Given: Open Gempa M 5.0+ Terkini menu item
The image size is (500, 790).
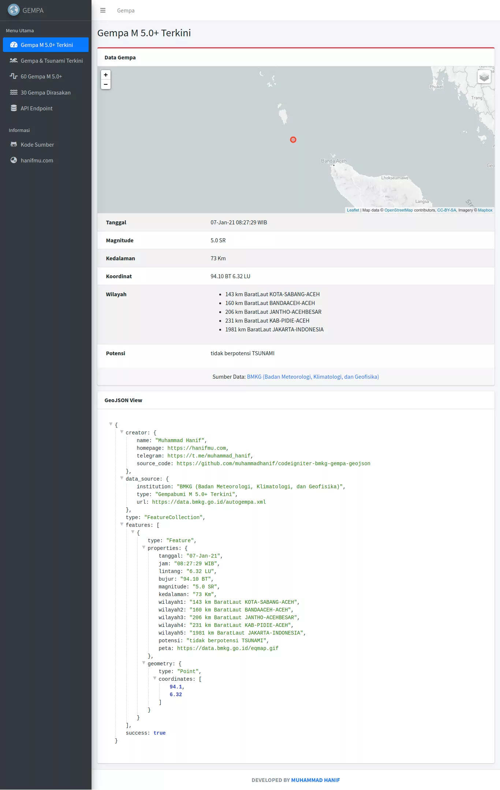Looking at the screenshot, I should point(46,45).
